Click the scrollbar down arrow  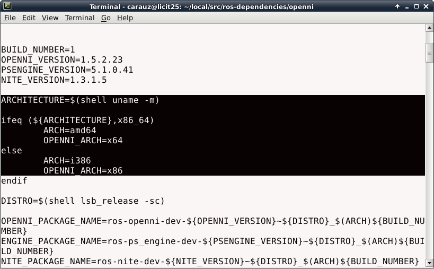click(429, 264)
